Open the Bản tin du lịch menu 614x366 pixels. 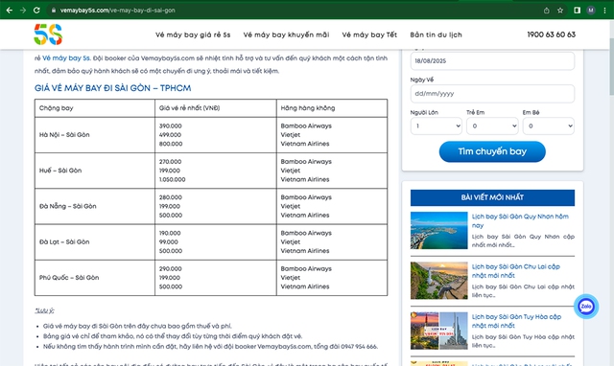click(436, 34)
